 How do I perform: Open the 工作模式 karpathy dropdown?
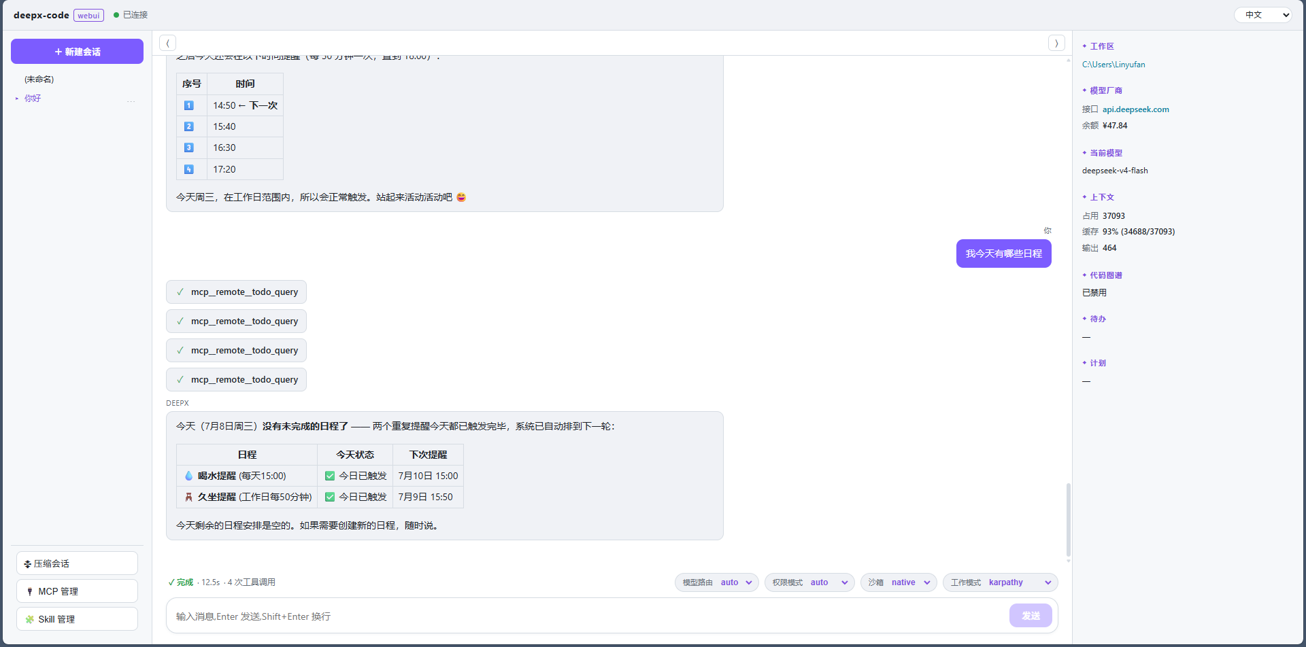click(1001, 582)
